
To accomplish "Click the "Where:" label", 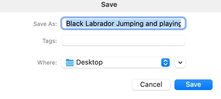I will point(47,62).
